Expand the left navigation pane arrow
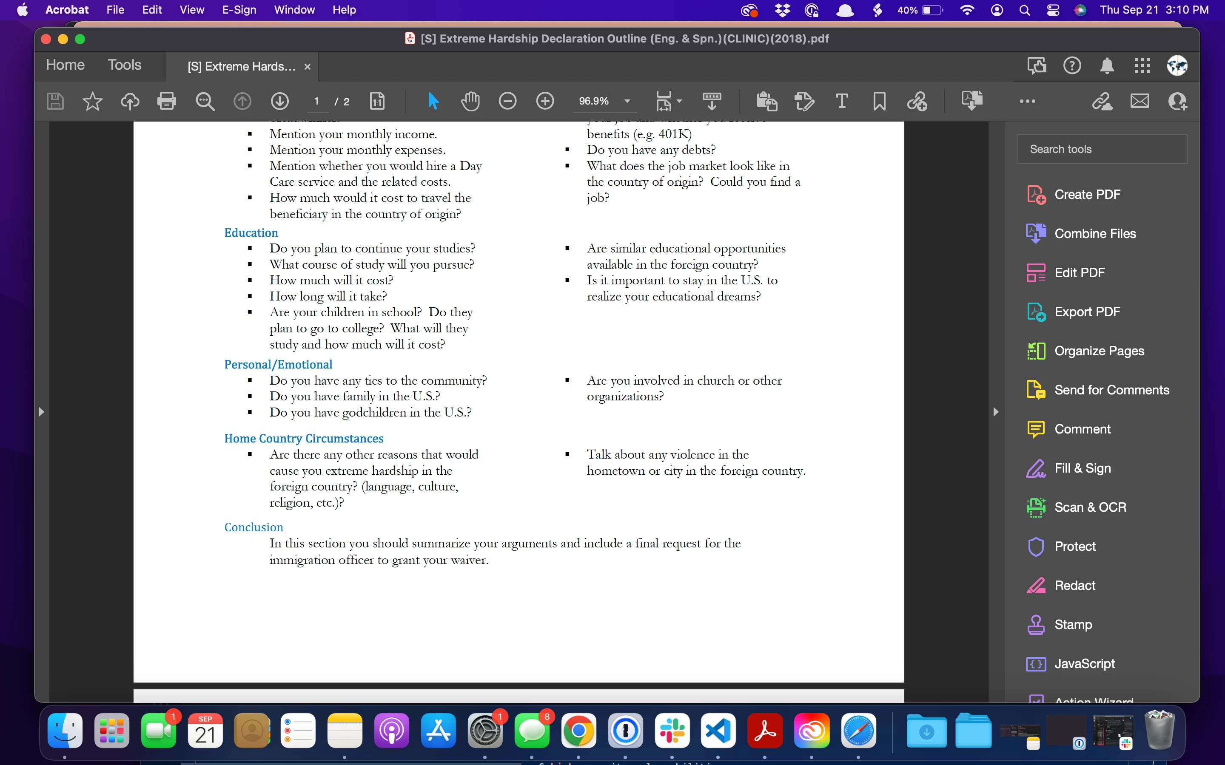The height and width of the screenshot is (765, 1225). [42, 412]
